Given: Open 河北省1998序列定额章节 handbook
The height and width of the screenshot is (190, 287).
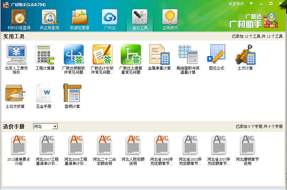Looking at the screenshot, I should click(x=162, y=150).
